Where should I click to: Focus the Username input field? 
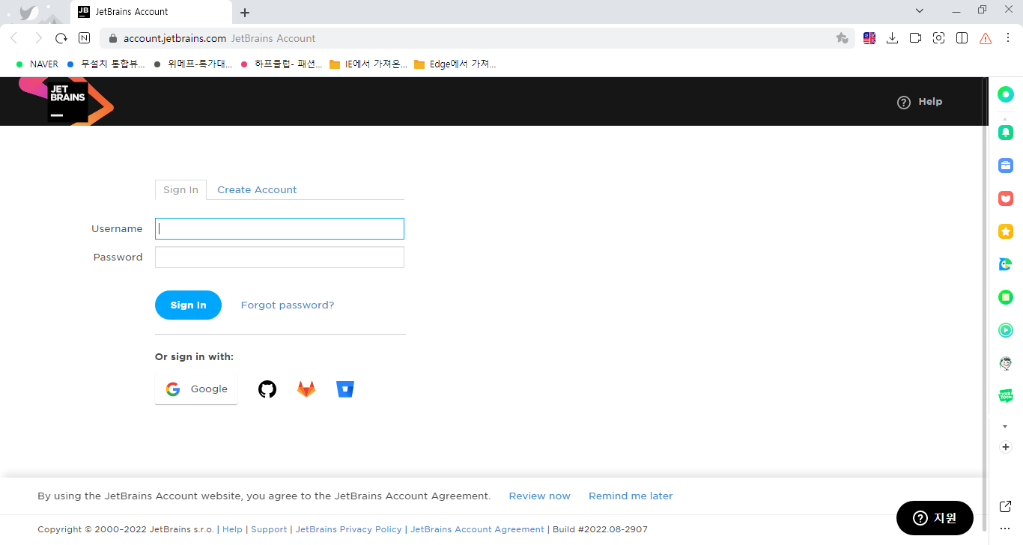[279, 229]
